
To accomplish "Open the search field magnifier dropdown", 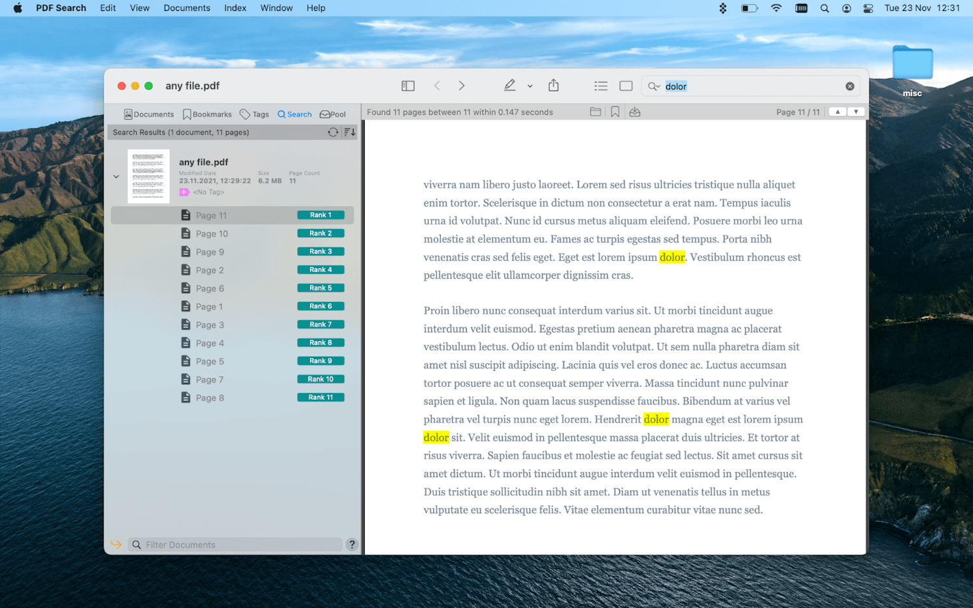I will click(x=655, y=86).
